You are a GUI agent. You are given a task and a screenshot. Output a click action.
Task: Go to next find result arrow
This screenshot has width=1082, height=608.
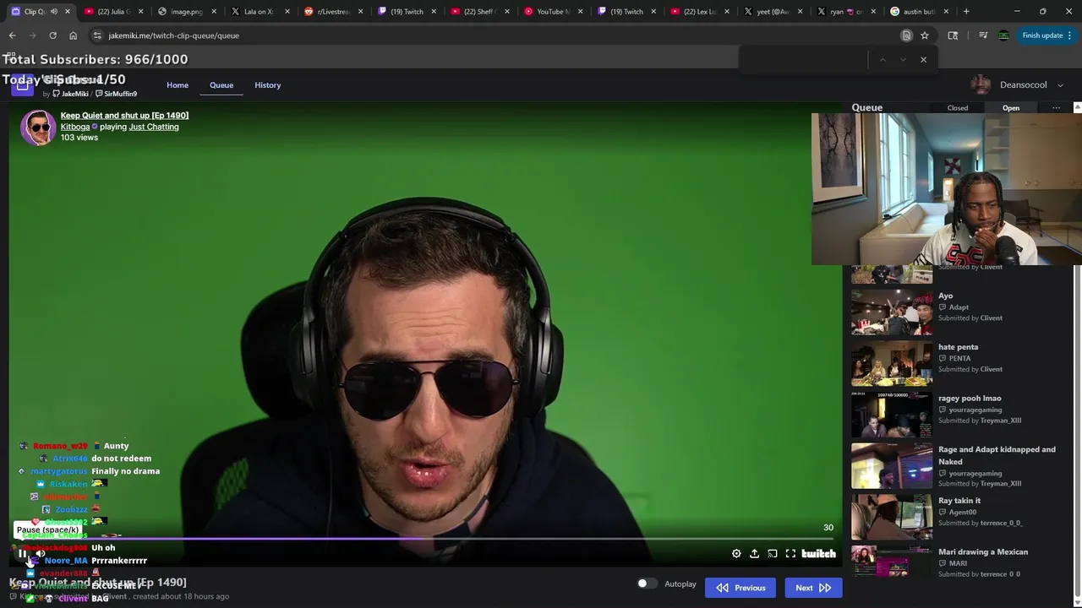tap(903, 60)
